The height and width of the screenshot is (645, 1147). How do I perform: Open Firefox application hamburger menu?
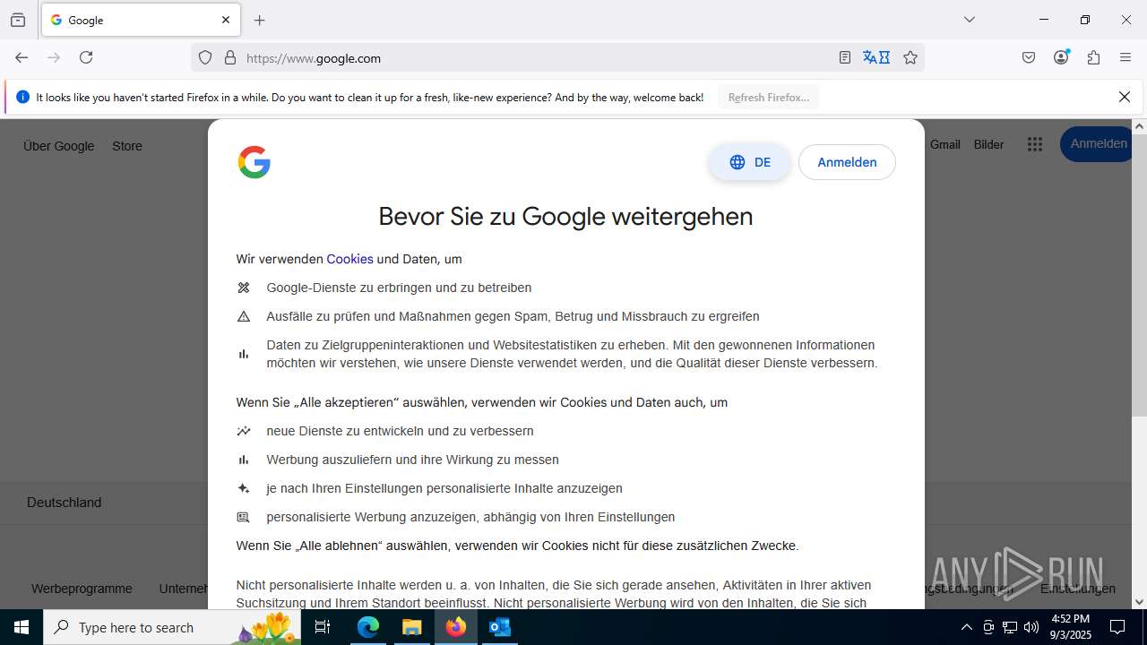coord(1125,57)
